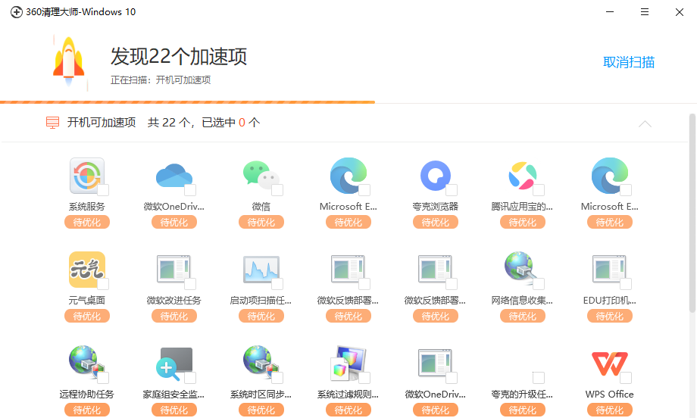697x418 pixels.
Task: Select the EDU打印机 window icon
Action: tap(609, 269)
